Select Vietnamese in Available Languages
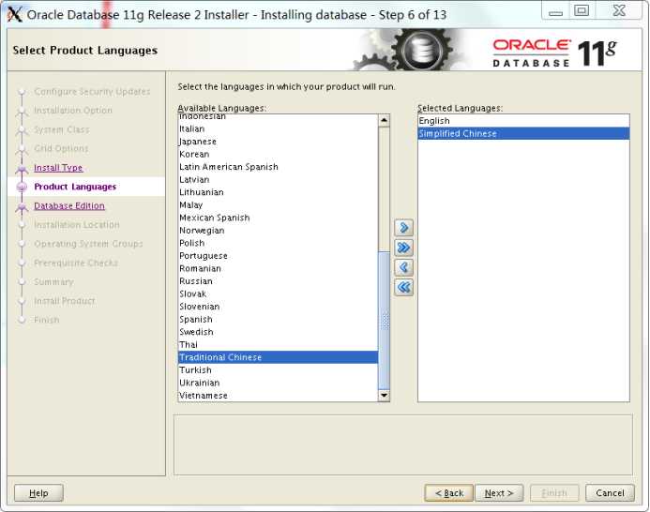 279,396
